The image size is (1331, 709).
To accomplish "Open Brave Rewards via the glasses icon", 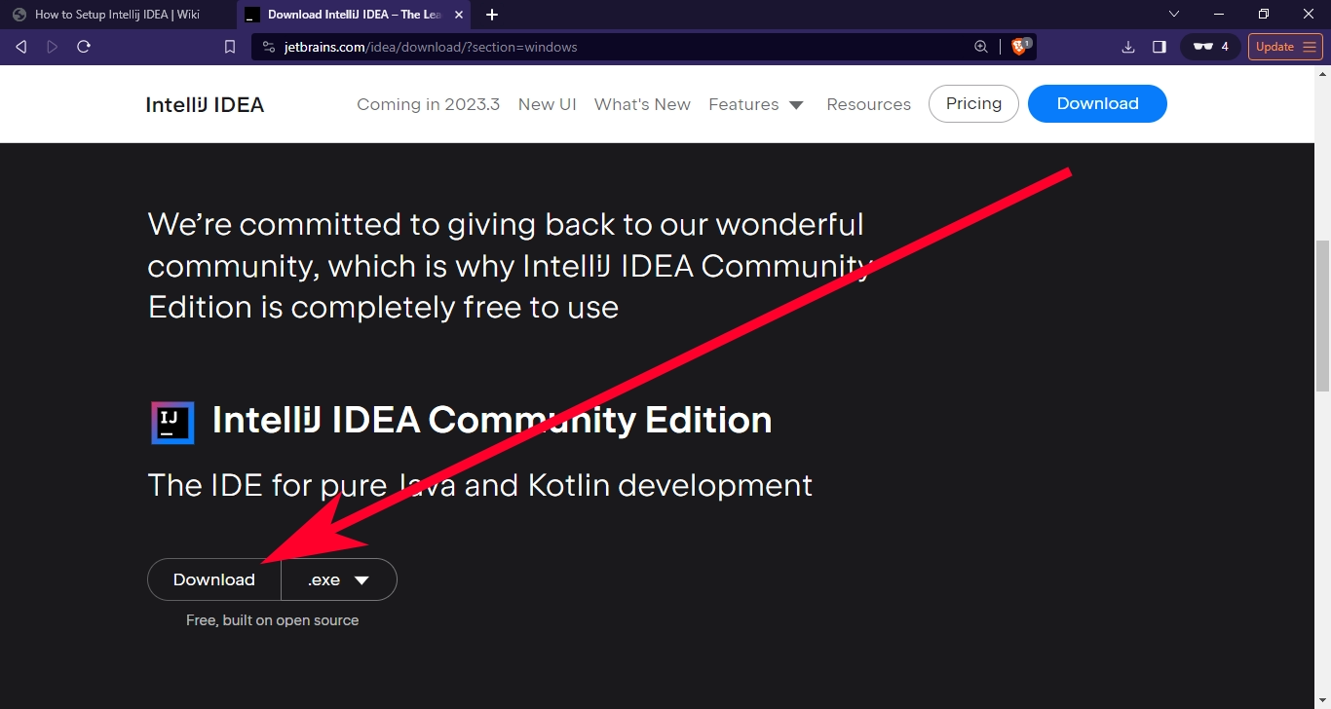I will [1205, 46].
